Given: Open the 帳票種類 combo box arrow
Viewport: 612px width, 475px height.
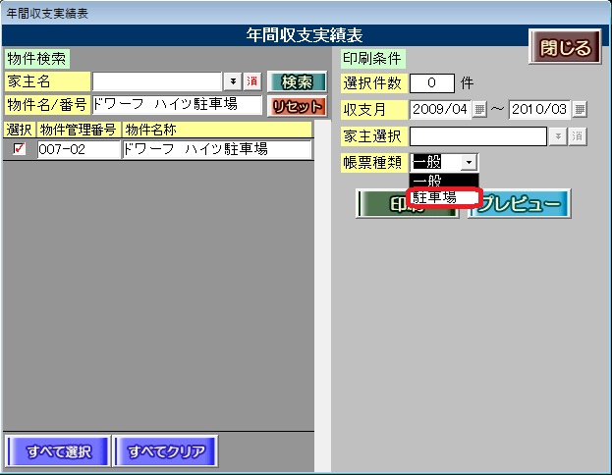Looking at the screenshot, I should click(470, 163).
